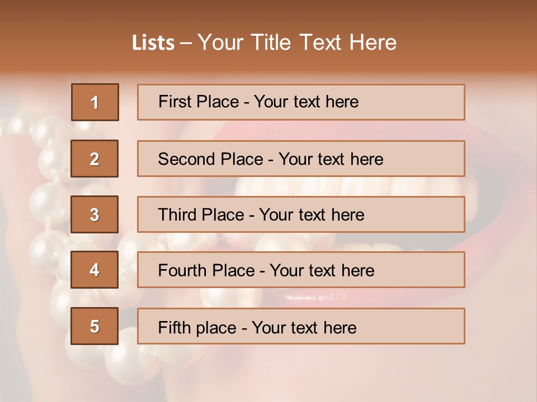Click the word 'First' in list item
The width and height of the screenshot is (537, 402).
173,102
